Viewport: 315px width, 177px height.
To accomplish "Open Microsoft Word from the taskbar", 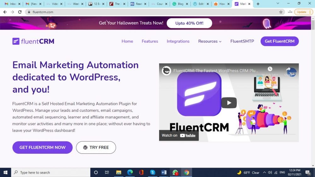I will 164,172.
